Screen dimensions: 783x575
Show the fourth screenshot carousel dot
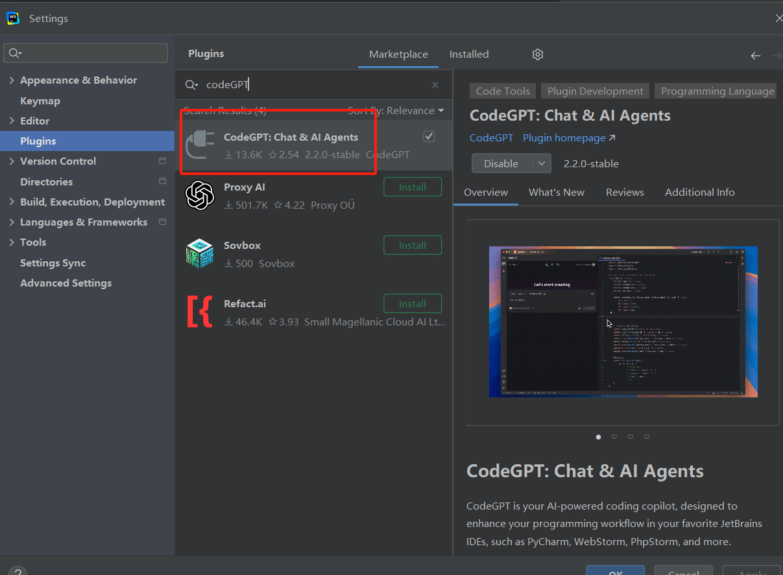point(647,437)
